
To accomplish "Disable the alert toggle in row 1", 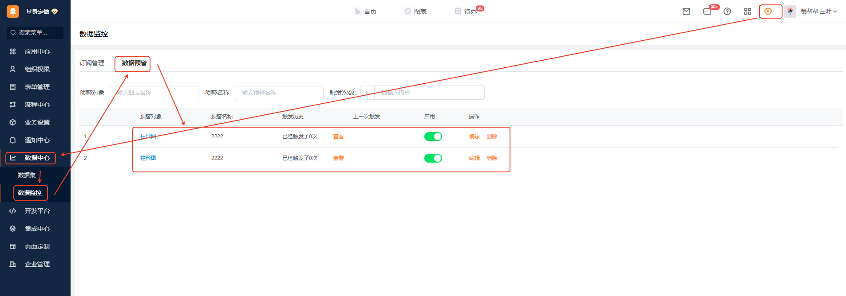I will [433, 136].
